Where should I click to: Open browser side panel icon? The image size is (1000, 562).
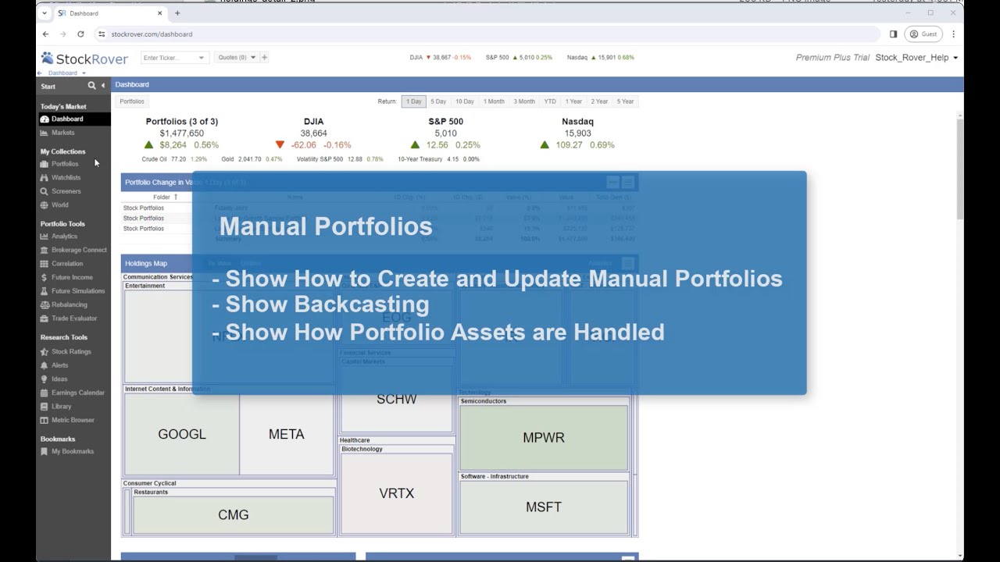pyautogui.click(x=894, y=34)
